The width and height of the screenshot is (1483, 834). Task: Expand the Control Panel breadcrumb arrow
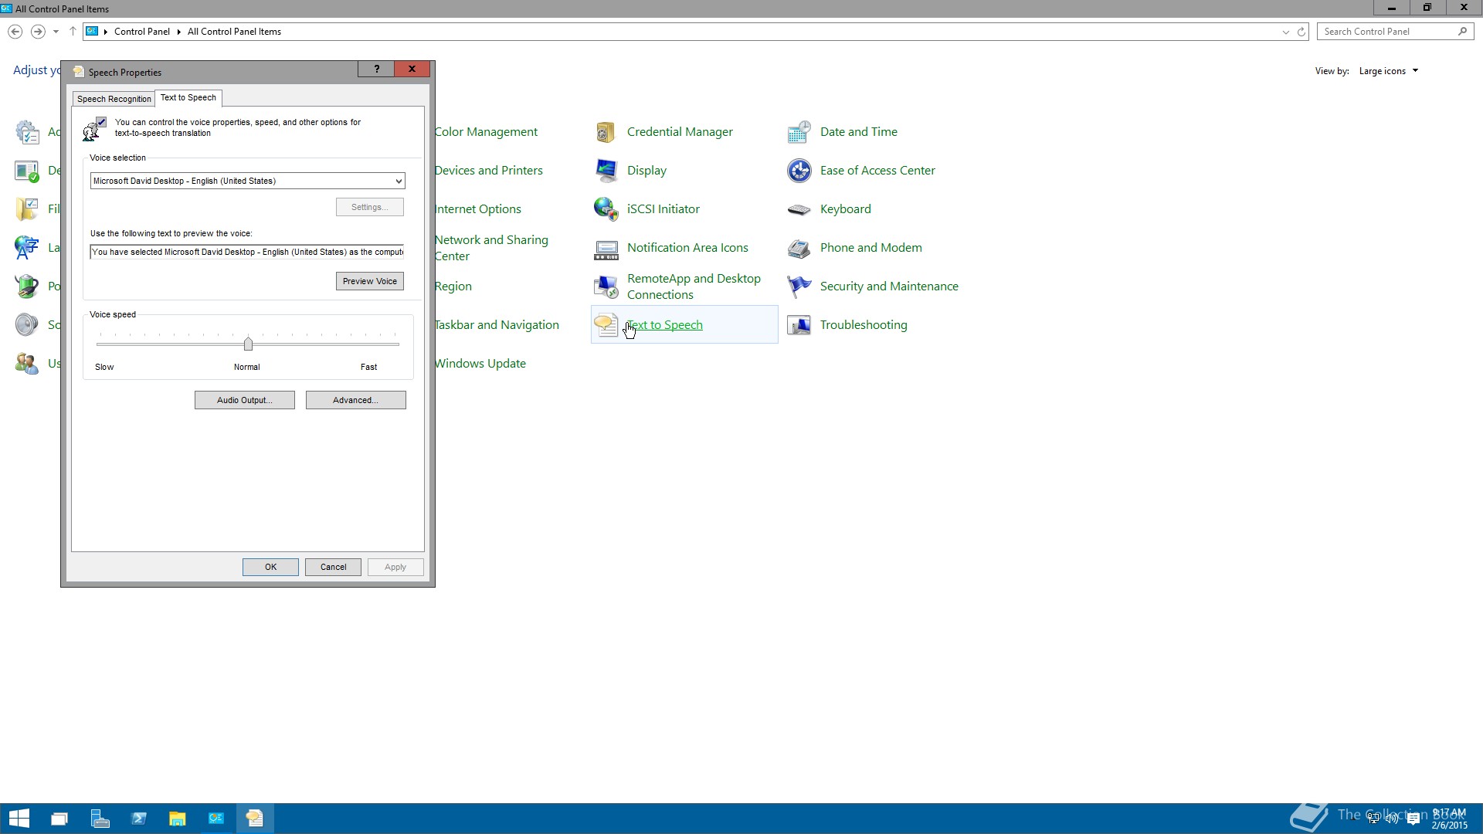(178, 32)
